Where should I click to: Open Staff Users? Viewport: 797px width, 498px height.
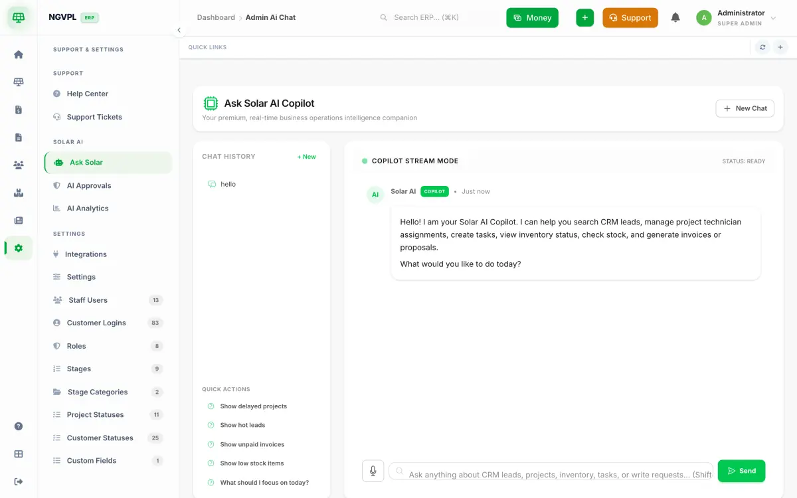108,300
